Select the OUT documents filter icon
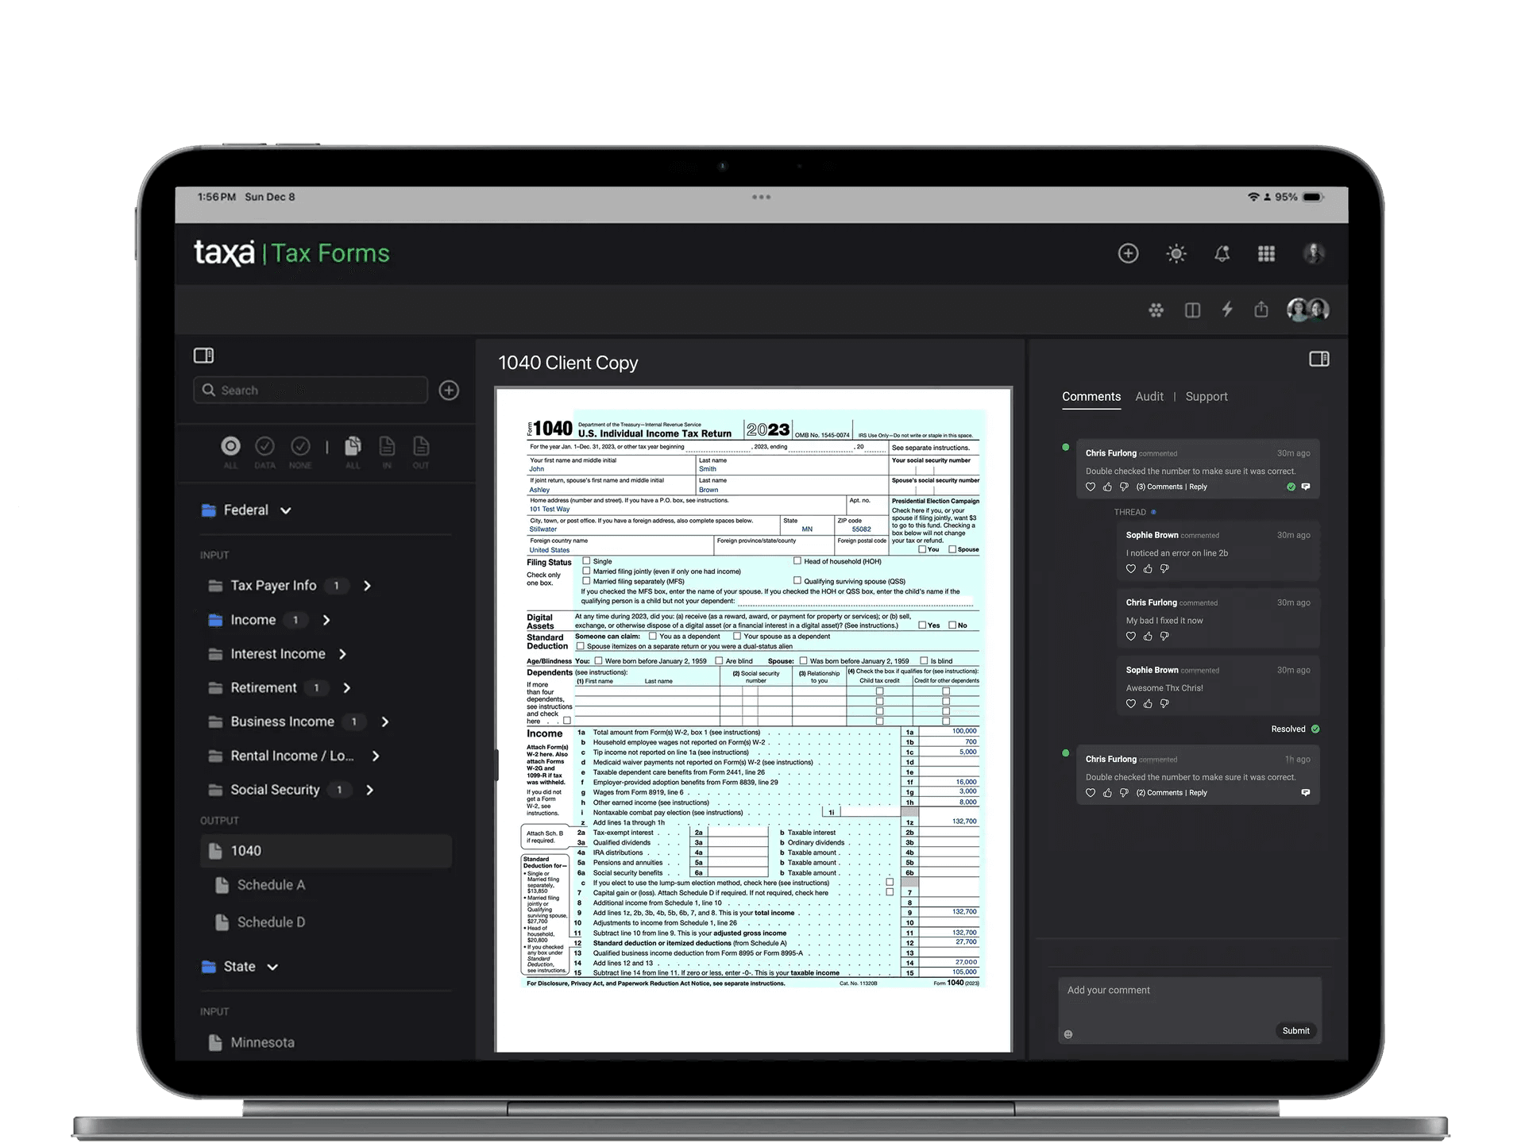 pyautogui.click(x=421, y=446)
